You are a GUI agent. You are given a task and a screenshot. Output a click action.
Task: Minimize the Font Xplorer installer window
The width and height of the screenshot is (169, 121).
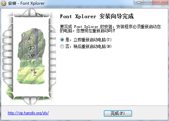[x=139, y=2]
